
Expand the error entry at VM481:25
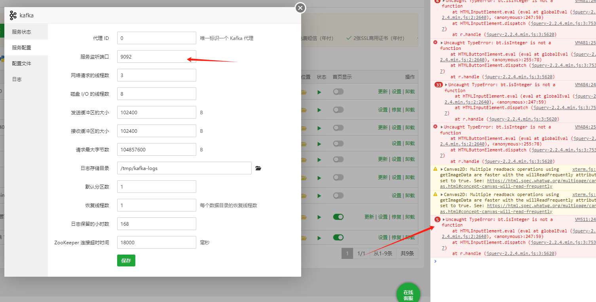tap(442, 43)
